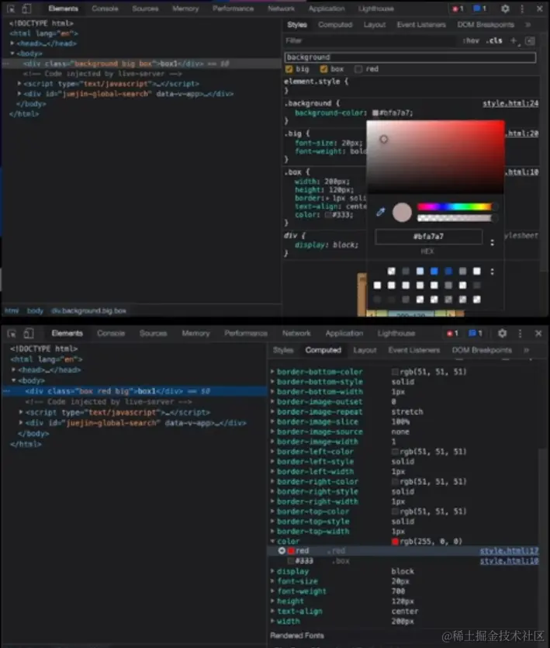
Task: Open palette options beside swatch row
Action: pyautogui.click(x=492, y=272)
